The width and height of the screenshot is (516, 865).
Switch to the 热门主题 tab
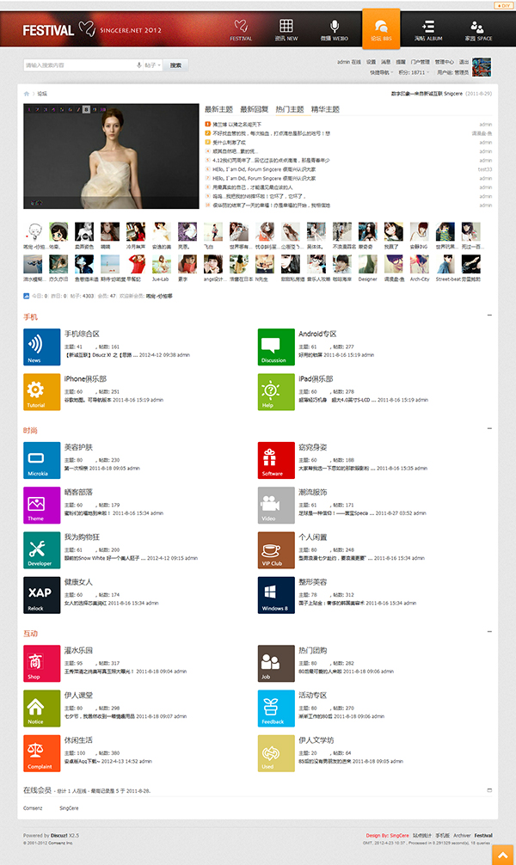pos(290,109)
